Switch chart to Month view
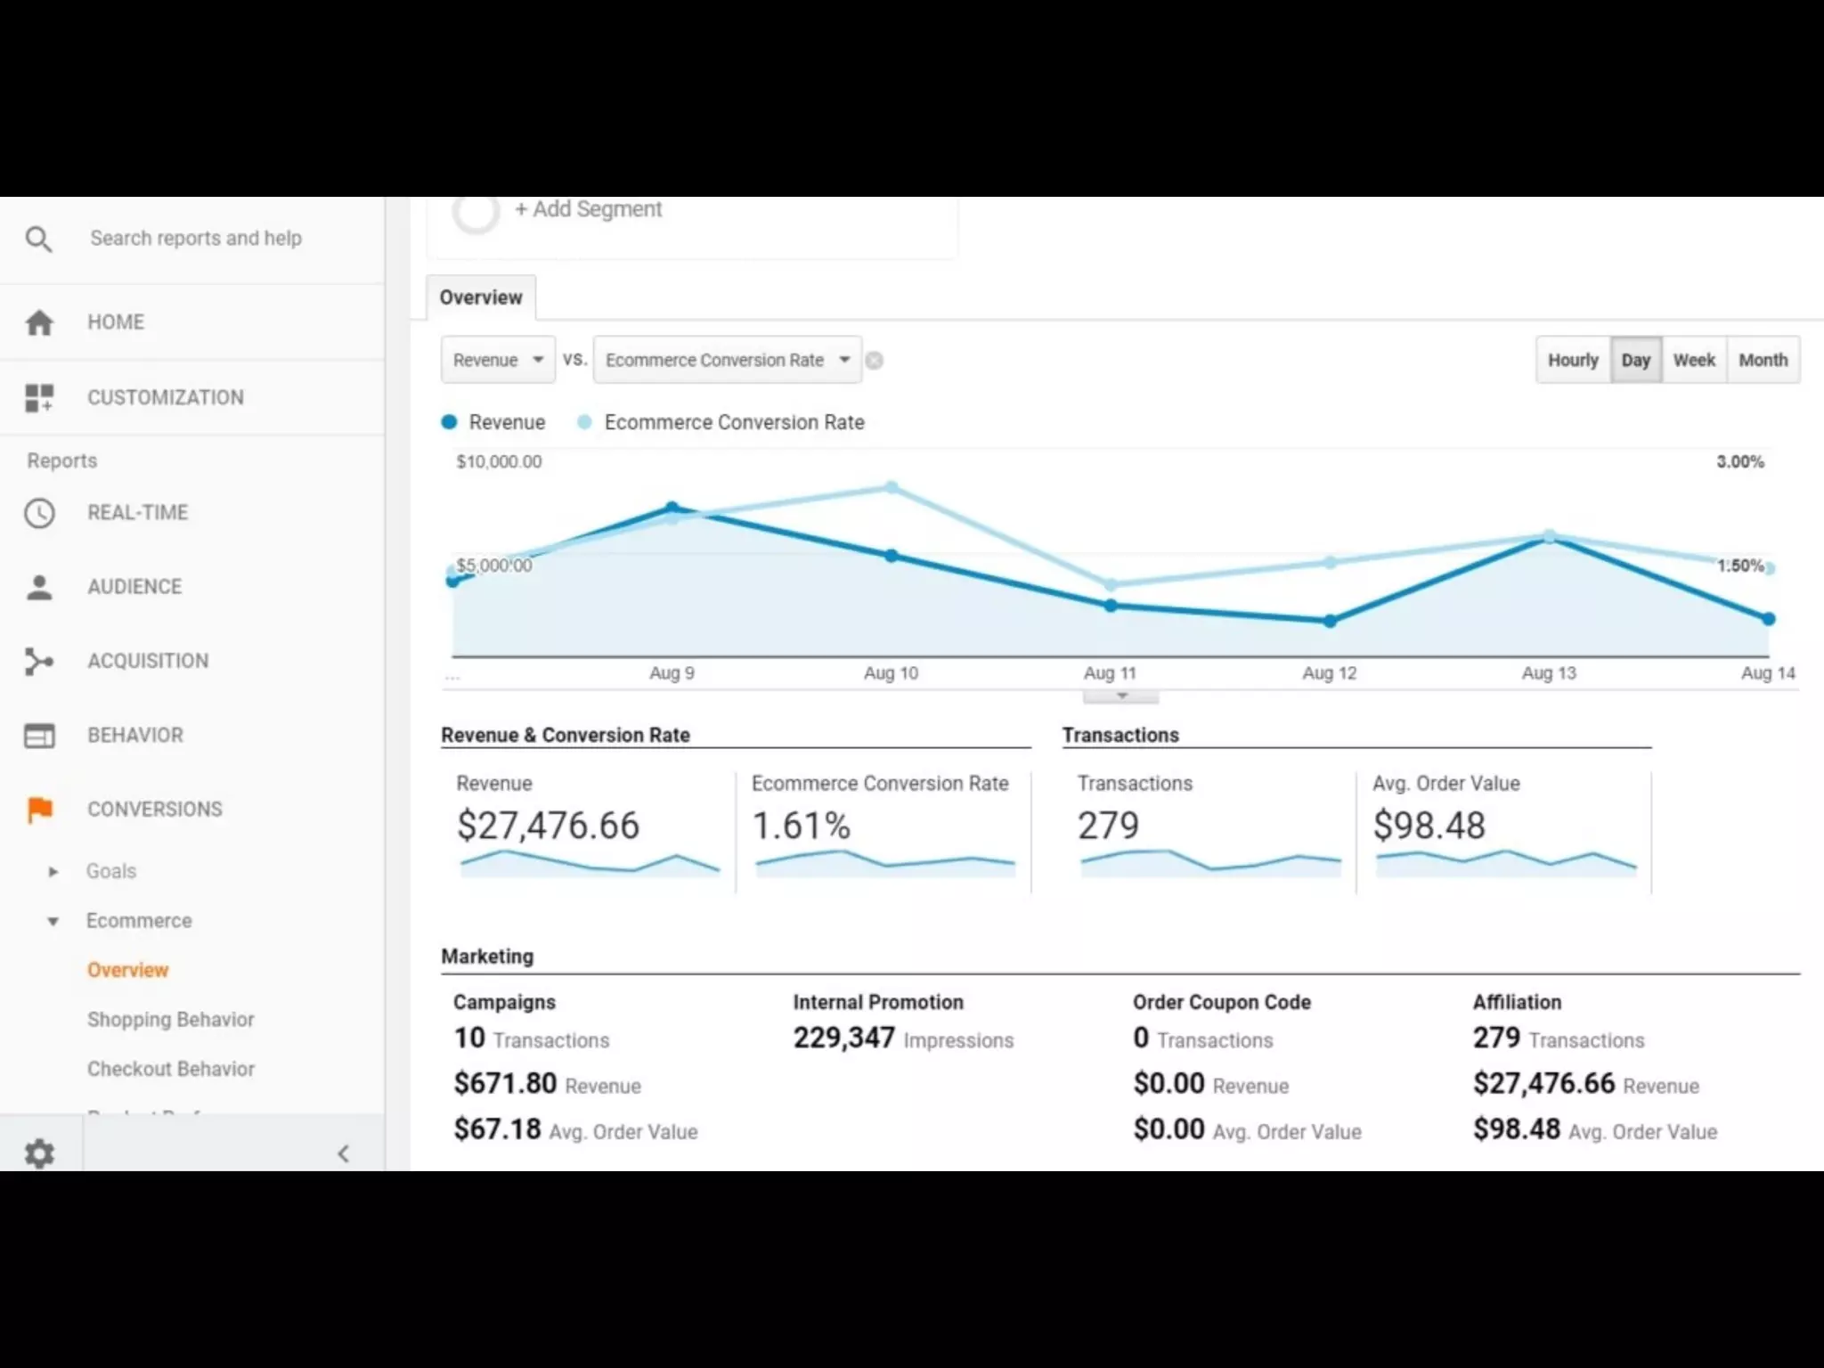 (1763, 360)
